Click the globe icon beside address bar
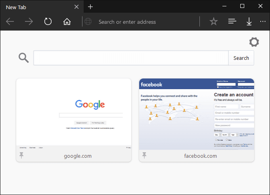The height and width of the screenshot is (195, 270). tap(88, 22)
